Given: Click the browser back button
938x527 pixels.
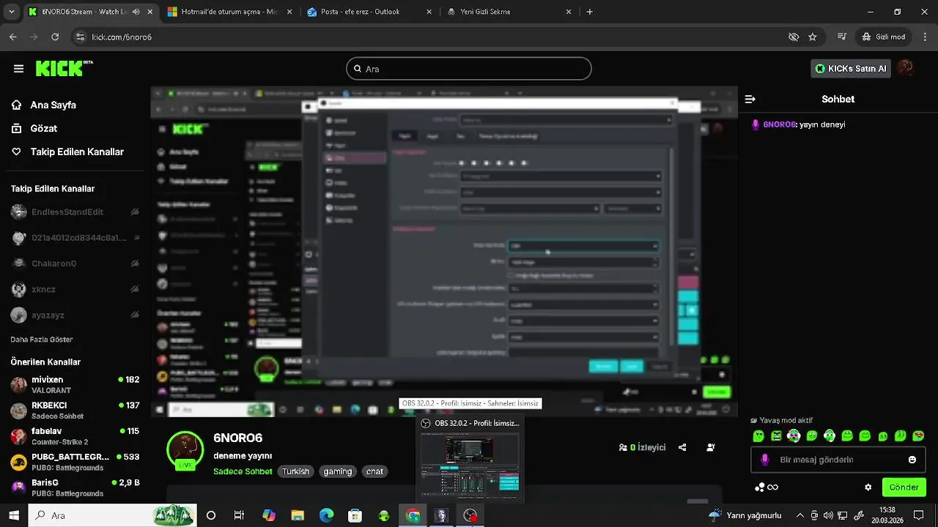Looking at the screenshot, I should coord(12,37).
